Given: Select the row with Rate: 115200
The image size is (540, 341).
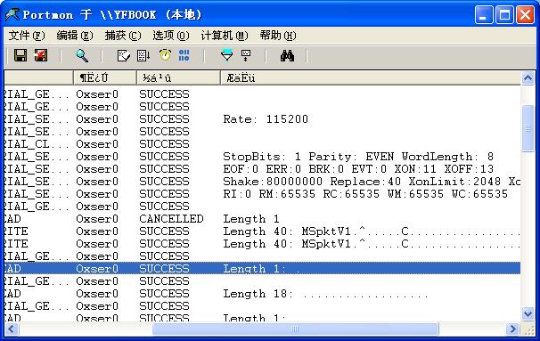Looking at the screenshot, I should [x=262, y=119].
